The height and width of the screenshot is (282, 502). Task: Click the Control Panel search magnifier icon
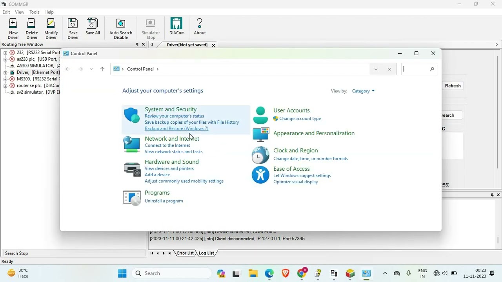[x=432, y=69]
